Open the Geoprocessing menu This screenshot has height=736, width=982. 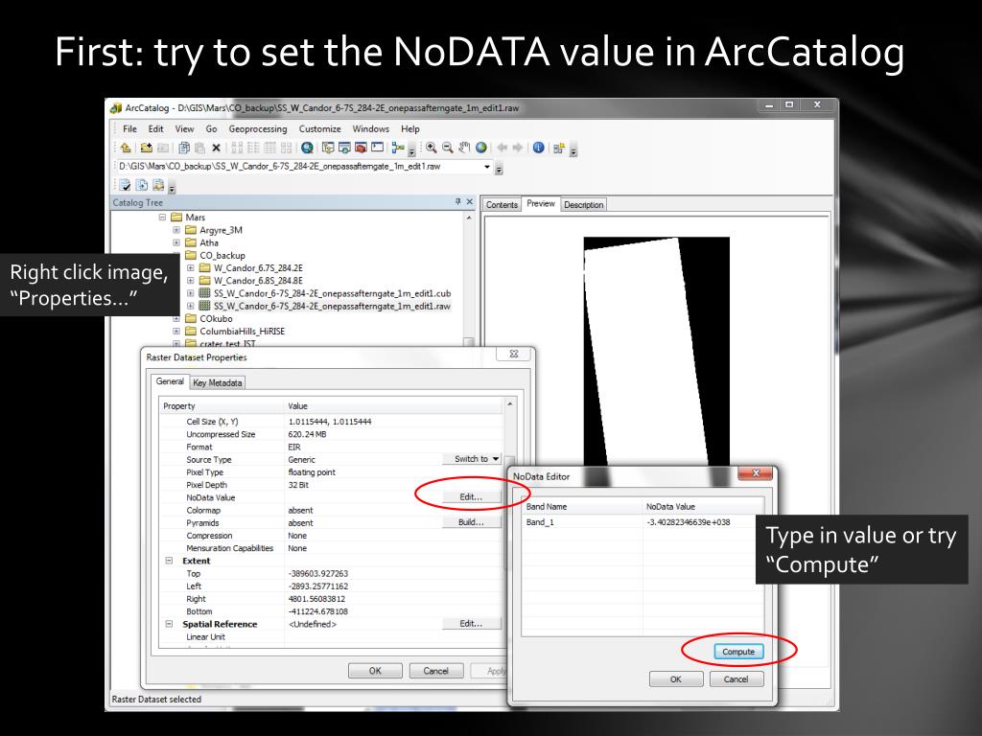pos(258,129)
